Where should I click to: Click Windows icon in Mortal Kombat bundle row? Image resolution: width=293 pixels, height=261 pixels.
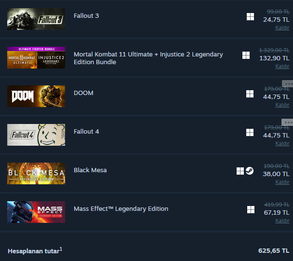click(246, 55)
